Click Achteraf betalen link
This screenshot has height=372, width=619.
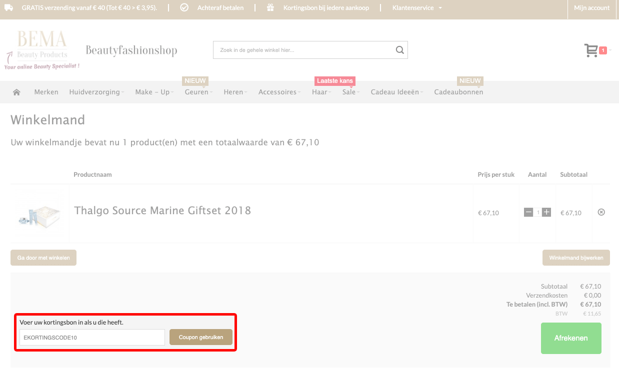[220, 8]
